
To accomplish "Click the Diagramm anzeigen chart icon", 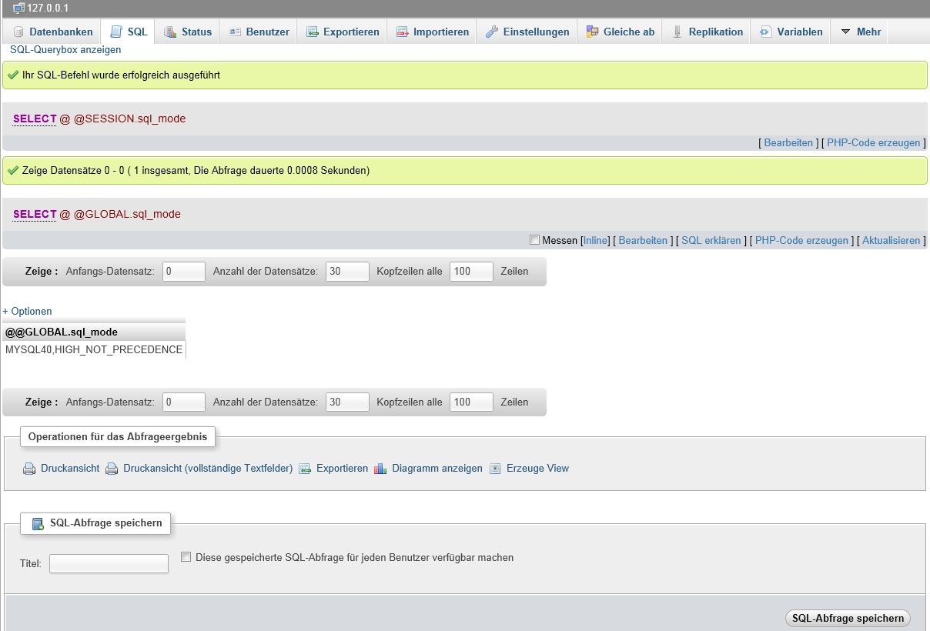I will click(x=380, y=469).
